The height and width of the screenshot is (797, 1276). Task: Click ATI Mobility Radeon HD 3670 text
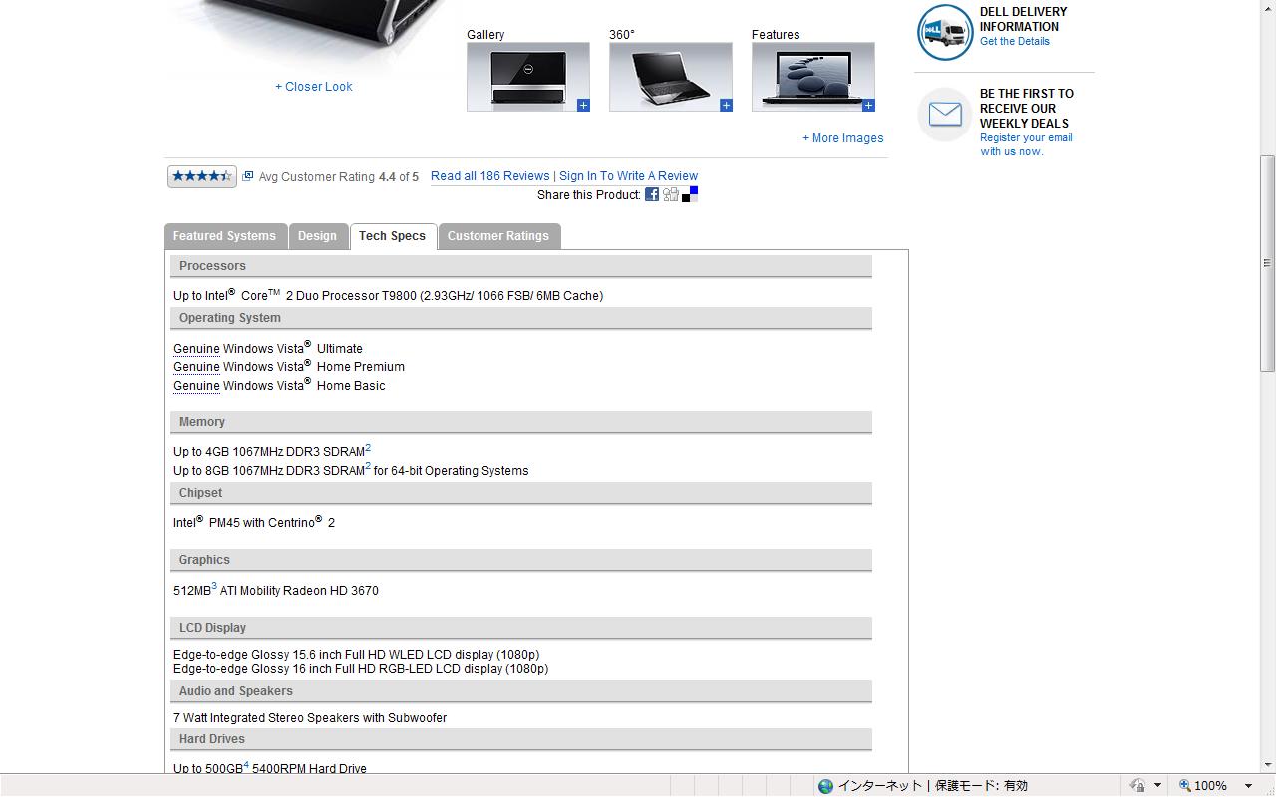click(299, 591)
